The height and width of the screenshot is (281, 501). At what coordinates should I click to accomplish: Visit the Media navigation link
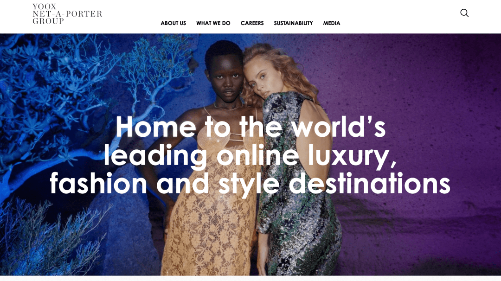point(332,23)
